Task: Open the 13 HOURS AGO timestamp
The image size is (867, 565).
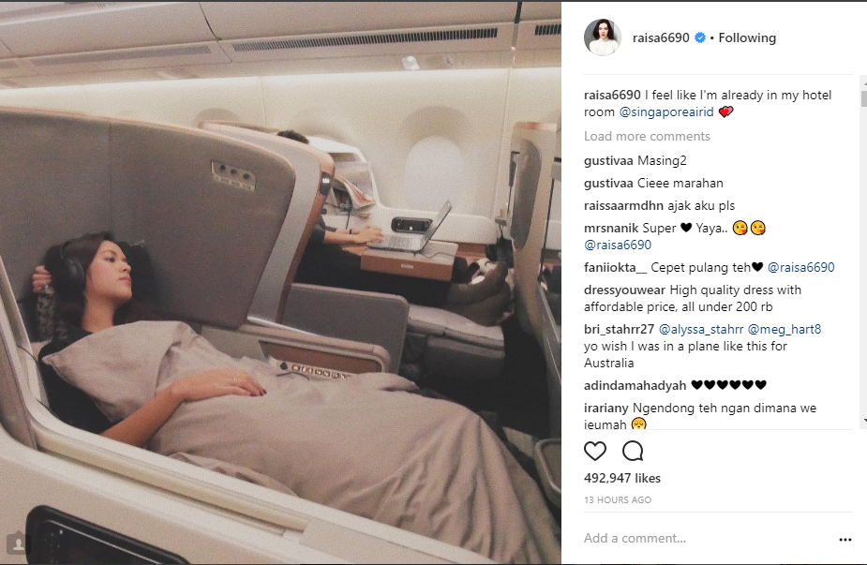Action: [618, 499]
